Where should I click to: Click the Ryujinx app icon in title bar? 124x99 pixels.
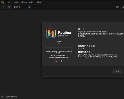click(3, 2)
